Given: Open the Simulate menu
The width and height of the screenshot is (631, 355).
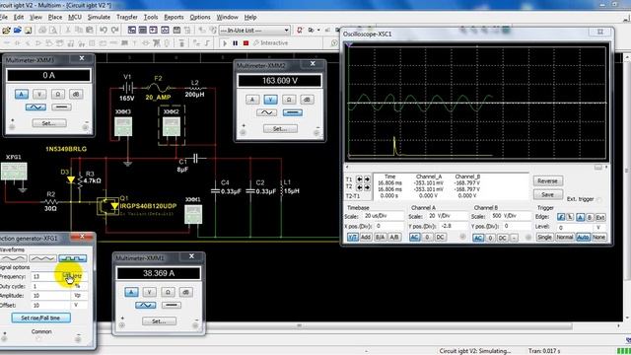Looking at the screenshot, I should [x=99, y=18].
